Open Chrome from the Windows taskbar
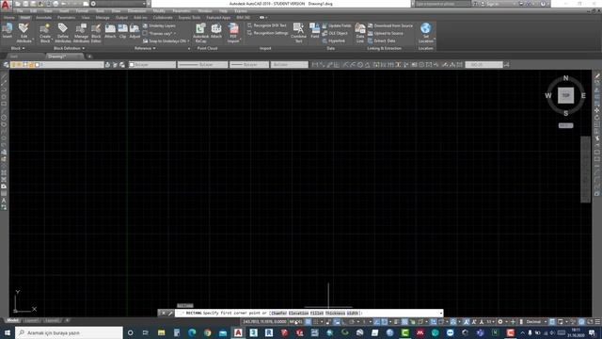The image size is (602, 339). pos(207,332)
